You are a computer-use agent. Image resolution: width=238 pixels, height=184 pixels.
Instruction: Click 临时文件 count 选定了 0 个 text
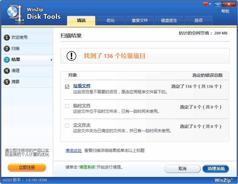tap(201, 107)
